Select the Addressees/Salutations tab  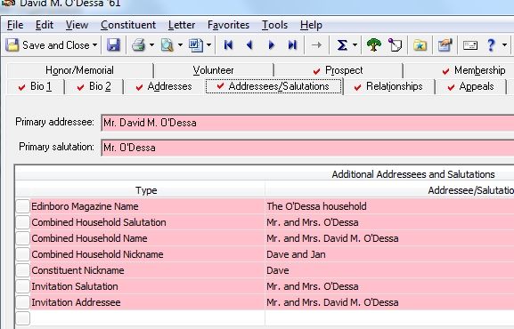(273, 86)
